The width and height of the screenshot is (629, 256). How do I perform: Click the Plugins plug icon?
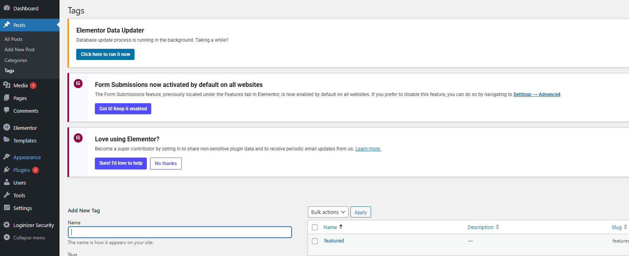tap(7, 169)
